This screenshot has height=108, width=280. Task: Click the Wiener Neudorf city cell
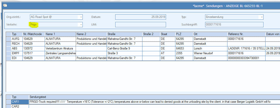tap(210, 53)
